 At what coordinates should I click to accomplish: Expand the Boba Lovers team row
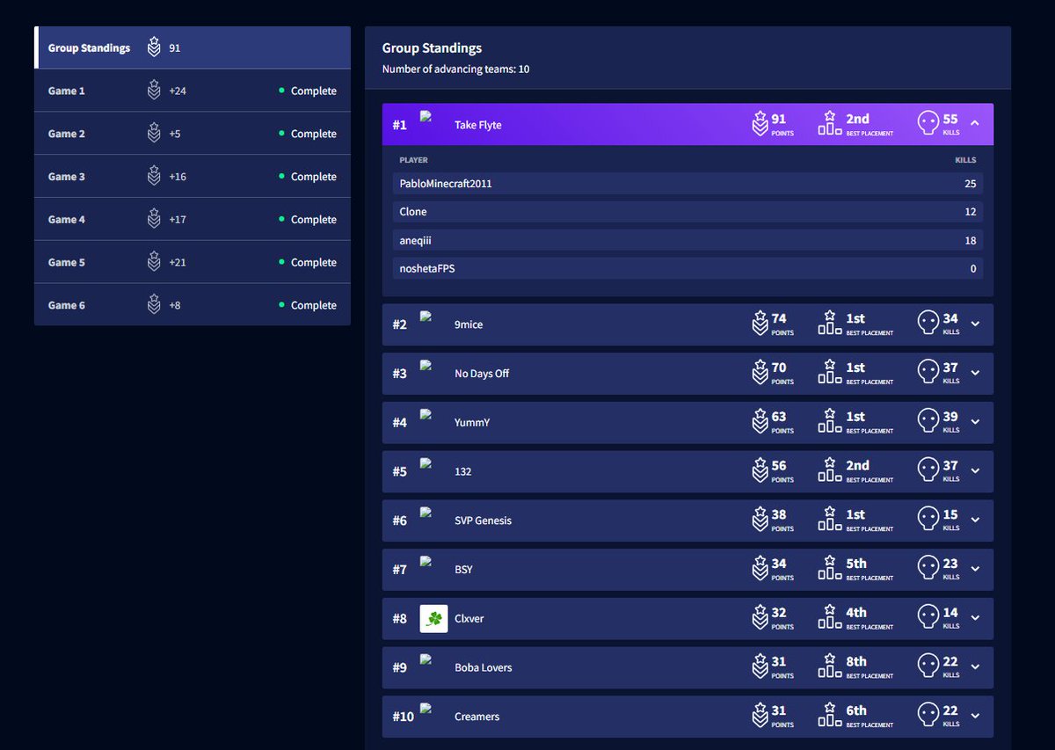[x=974, y=667]
